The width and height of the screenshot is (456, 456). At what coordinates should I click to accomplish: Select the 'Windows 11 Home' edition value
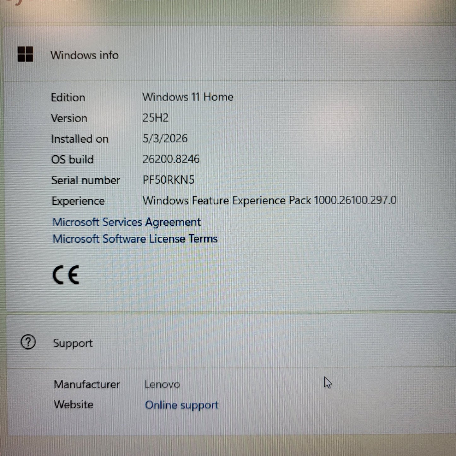[x=188, y=97]
